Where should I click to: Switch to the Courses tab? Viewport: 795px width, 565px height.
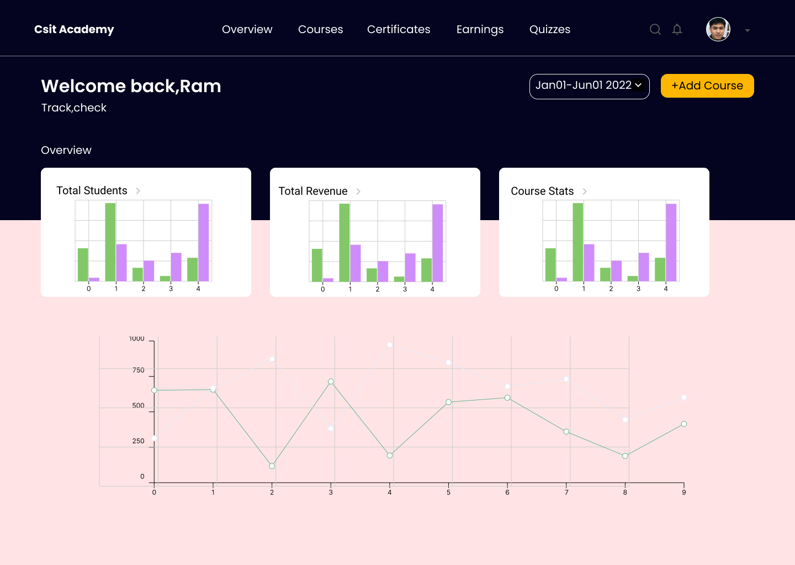click(x=320, y=29)
